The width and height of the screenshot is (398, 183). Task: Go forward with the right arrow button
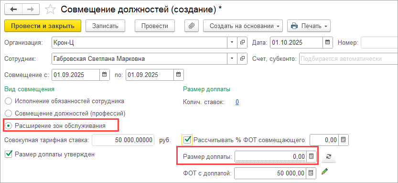pyautogui.click(x=31, y=10)
